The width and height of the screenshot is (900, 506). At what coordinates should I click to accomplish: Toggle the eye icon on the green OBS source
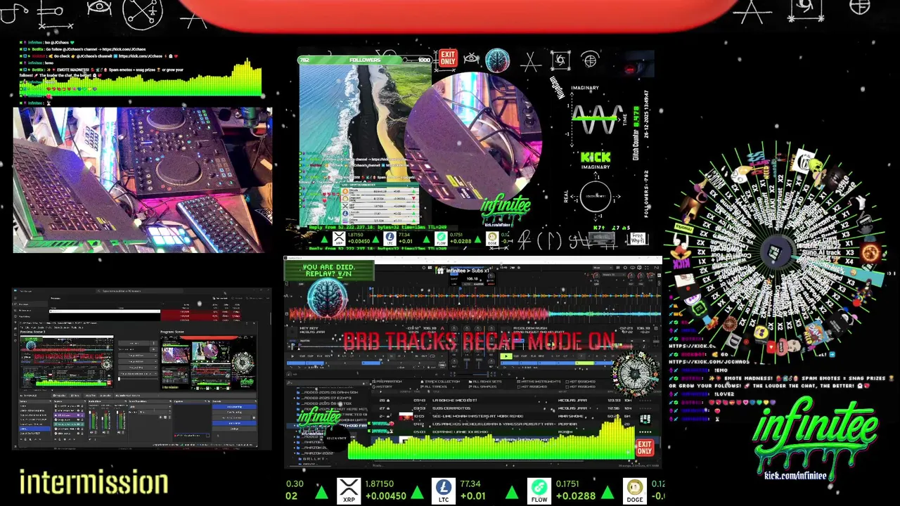pyautogui.click(x=78, y=424)
